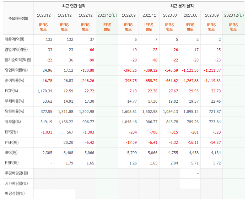The image size is (248, 200).
Task: Select ROE value 1,170.34
Action: [x=45, y=91]
